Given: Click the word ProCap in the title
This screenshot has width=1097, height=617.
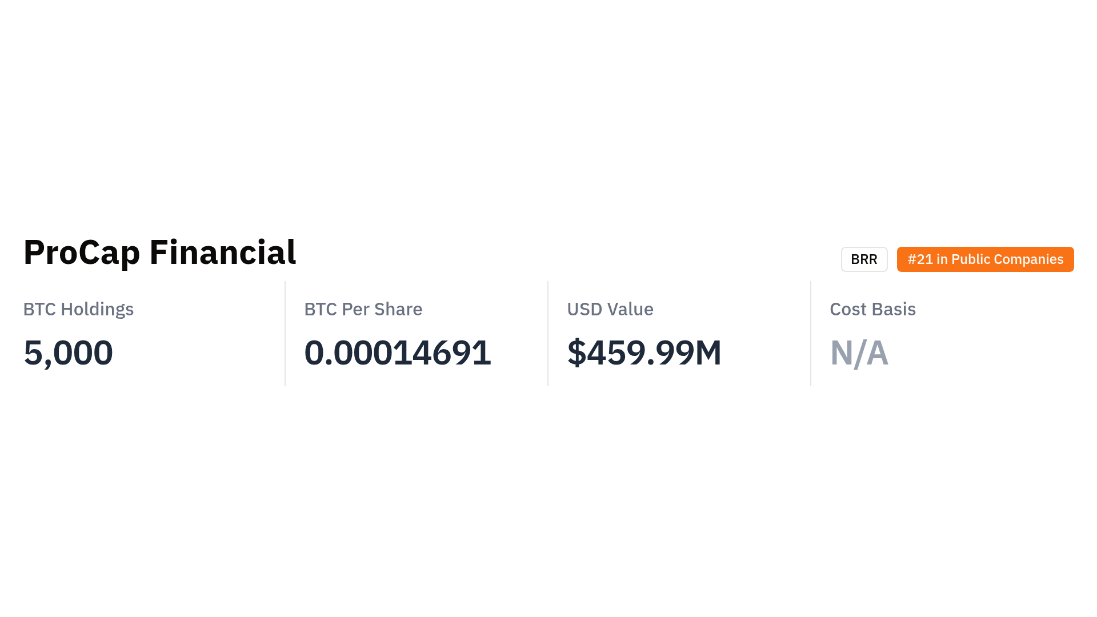Looking at the screenshot, I should pyautogui.click(x=81, y=253).
